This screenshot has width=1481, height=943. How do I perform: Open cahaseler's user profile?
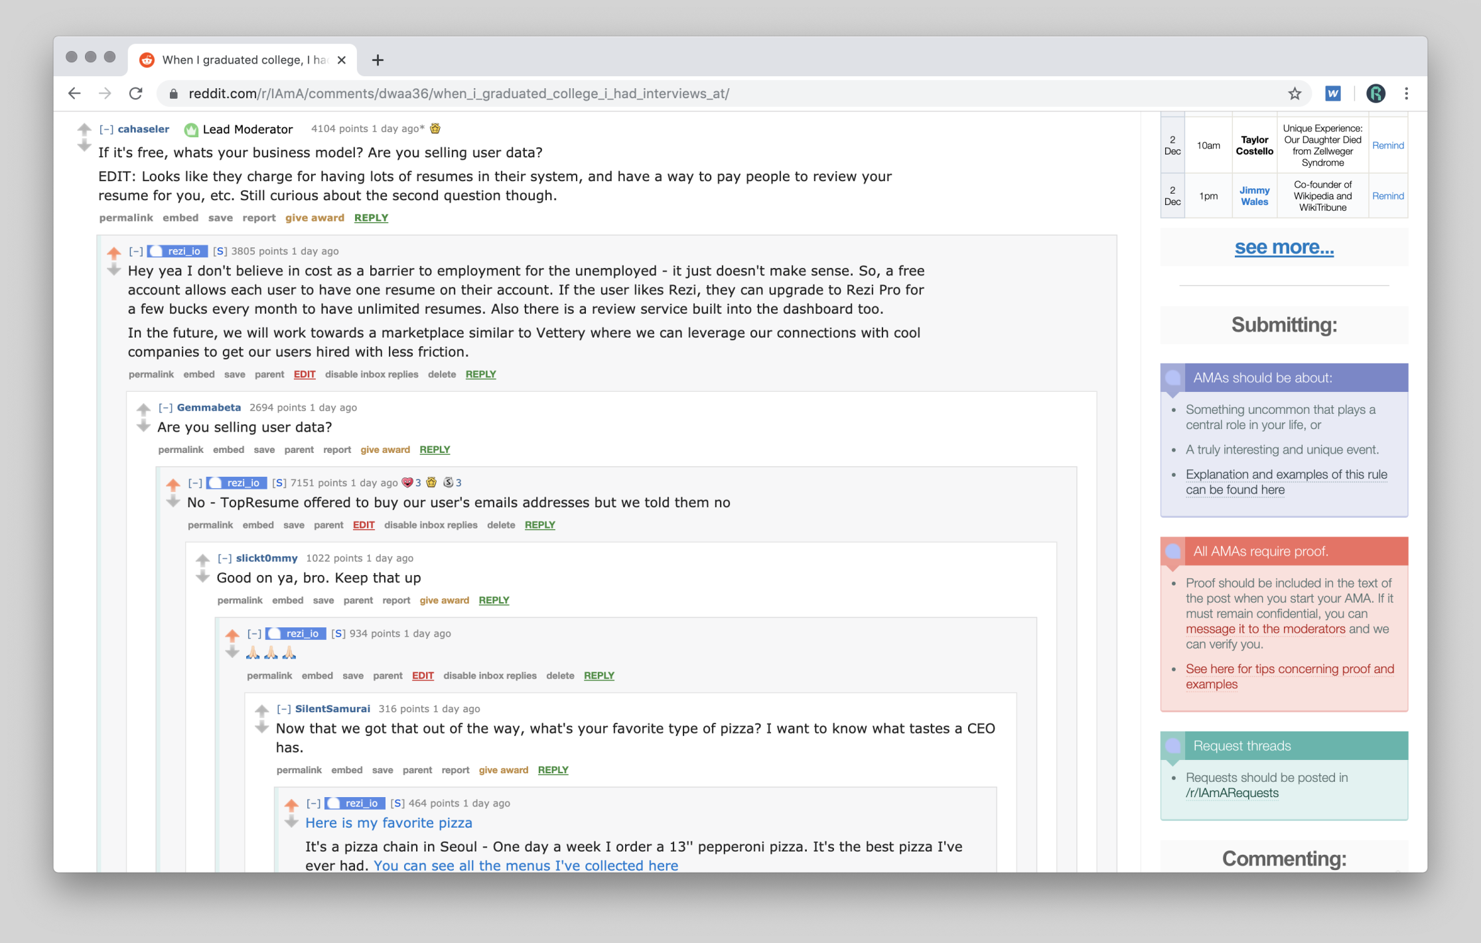pyautogui.click(x=143, y=129)
